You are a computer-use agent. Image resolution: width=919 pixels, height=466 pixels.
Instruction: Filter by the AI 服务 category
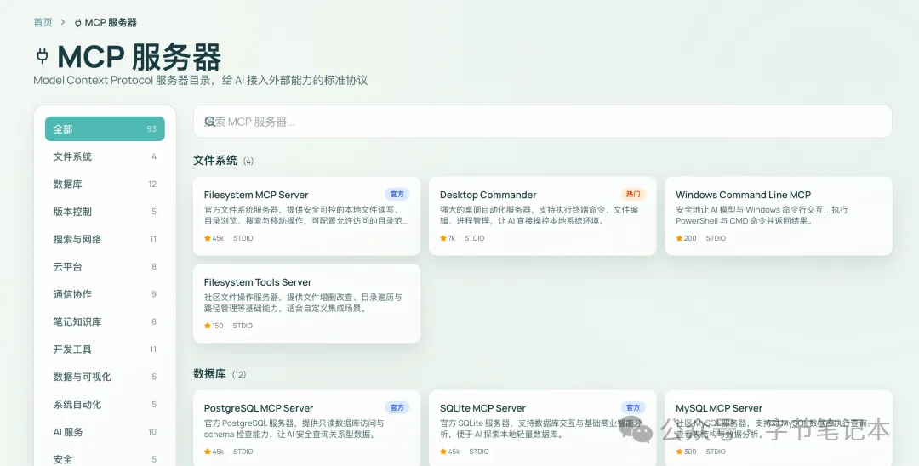click(x=105, y=431)
